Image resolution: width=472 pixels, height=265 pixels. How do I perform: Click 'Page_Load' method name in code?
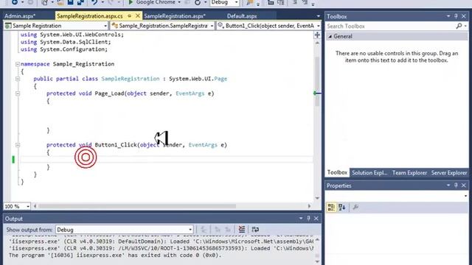click(109, 93)
